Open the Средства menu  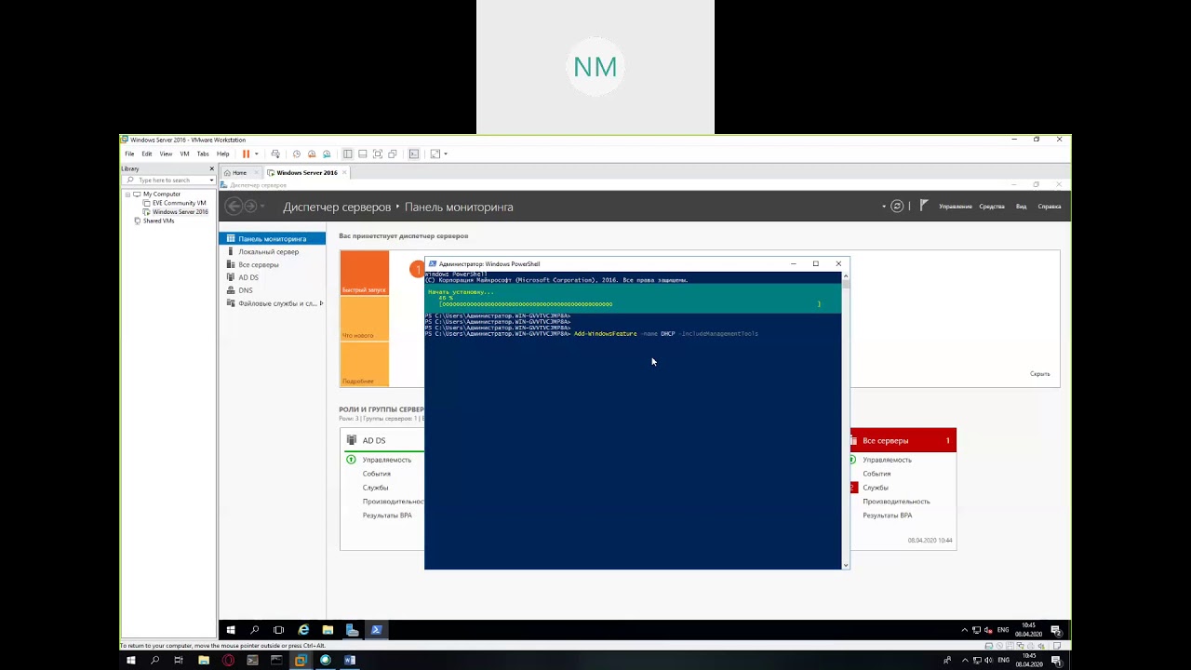(x=992, y=207)
